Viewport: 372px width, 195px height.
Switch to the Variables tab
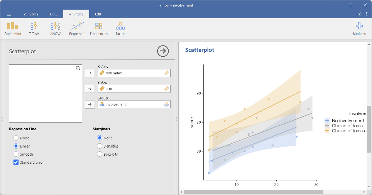click(x=31, y=14)
